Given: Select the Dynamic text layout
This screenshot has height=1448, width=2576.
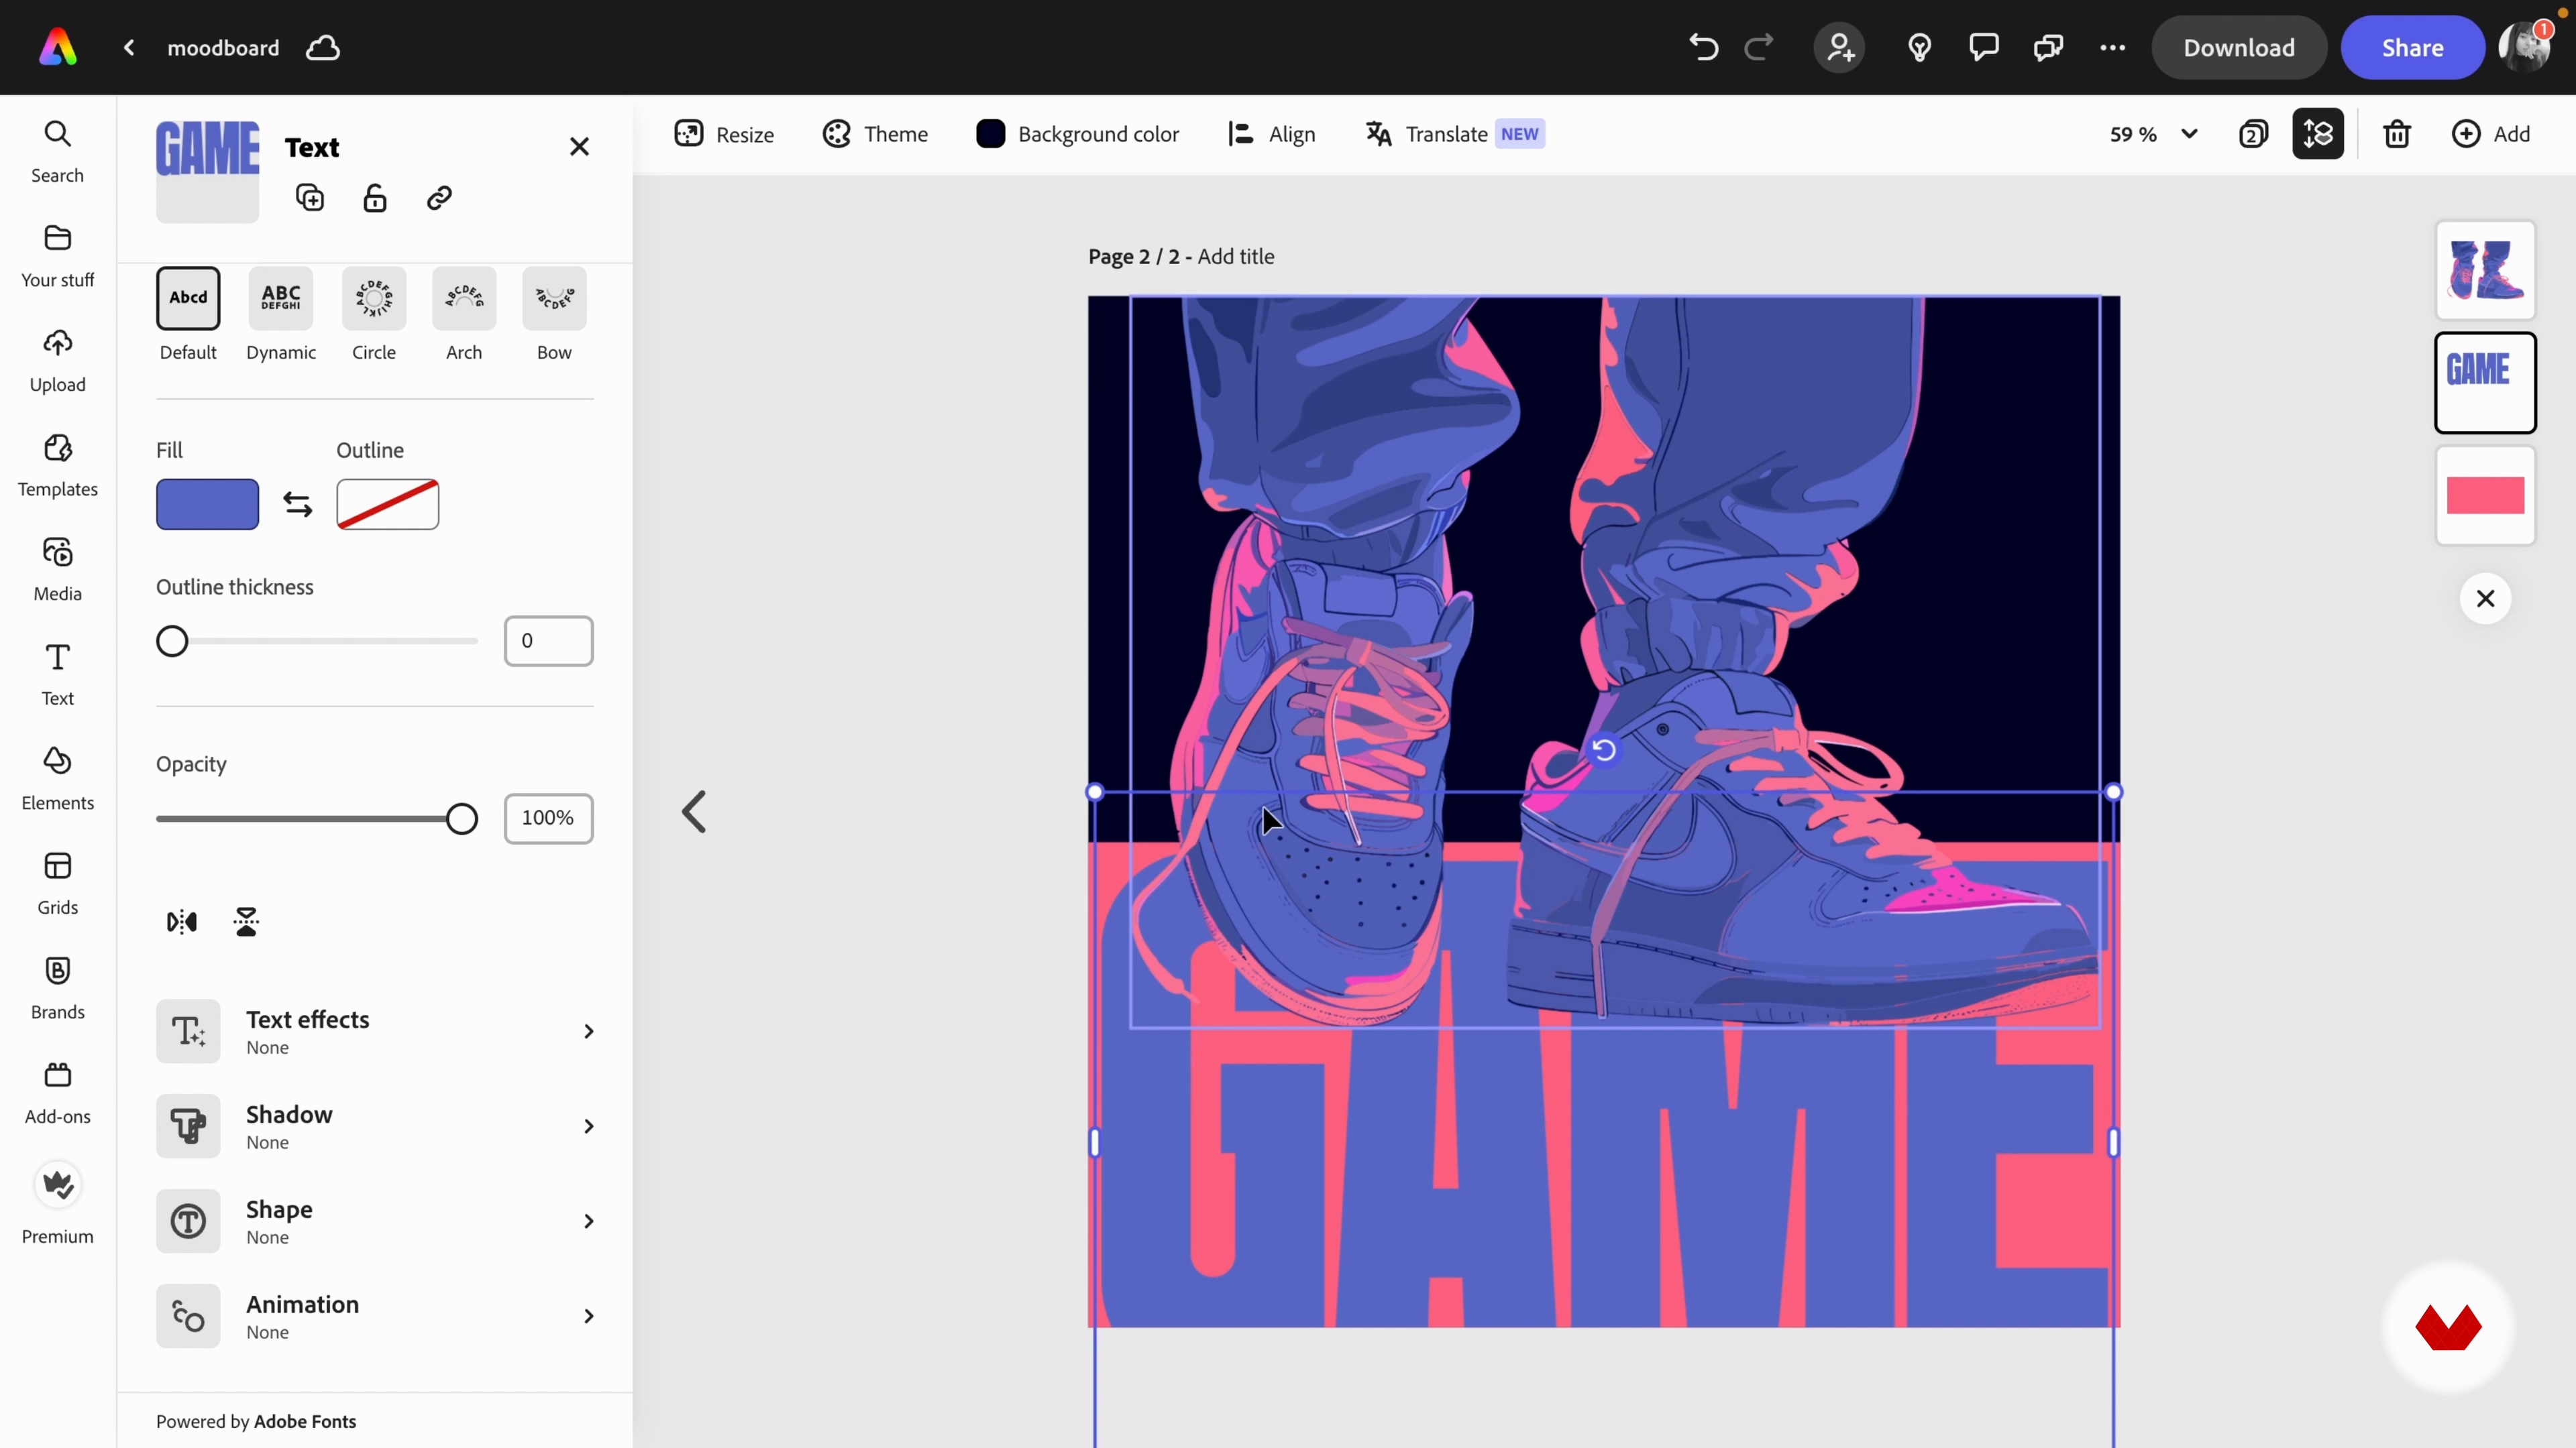Looking at the screenshot, I should point(281,299).
